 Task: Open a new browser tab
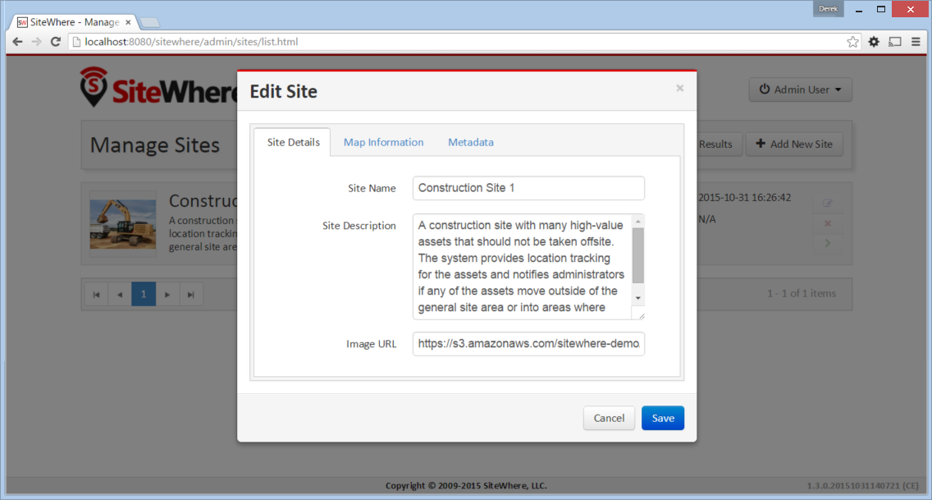point(150,23)
